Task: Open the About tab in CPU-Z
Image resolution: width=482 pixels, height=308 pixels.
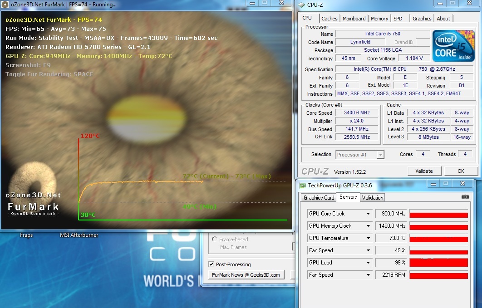Action: [x=443, y=19]
